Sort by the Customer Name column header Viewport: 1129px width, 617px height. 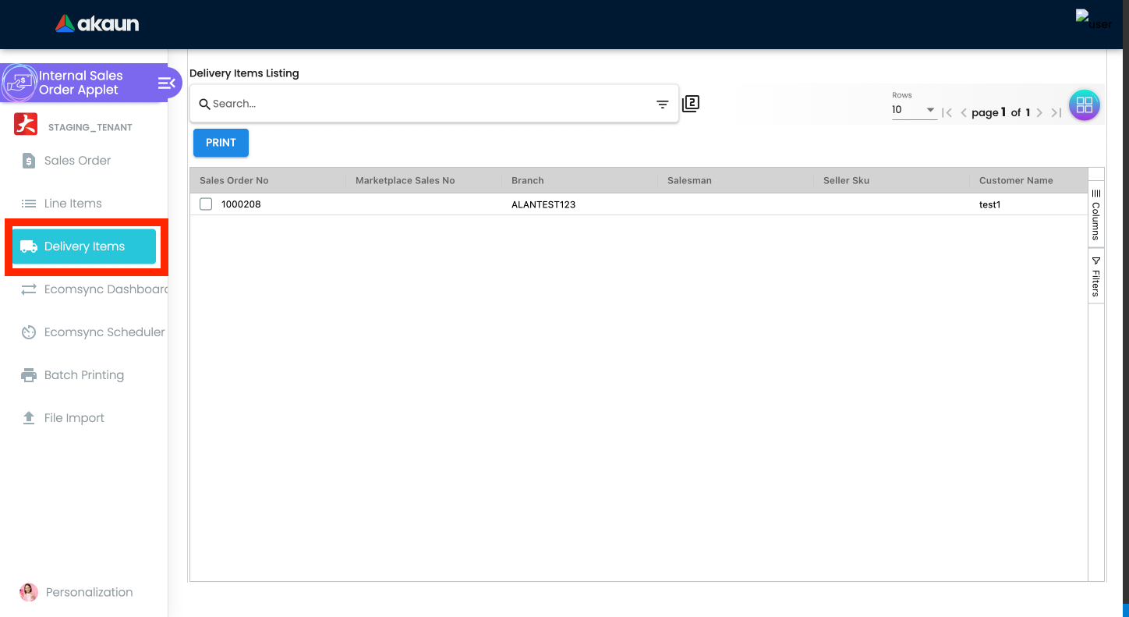point(1016,180)
